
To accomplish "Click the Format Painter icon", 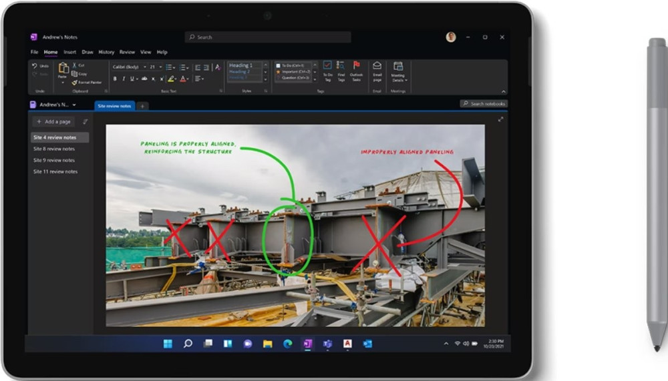I will click(x=75, y=82).
